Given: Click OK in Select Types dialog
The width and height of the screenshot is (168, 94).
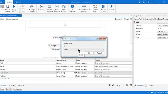Looking at the screenshot, I should tap(89, 53).
